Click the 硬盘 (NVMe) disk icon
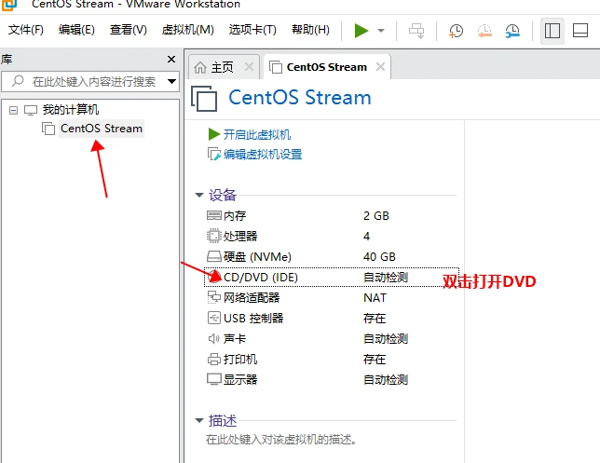Screen dimensions: 600x463 (x=214, y=256)
